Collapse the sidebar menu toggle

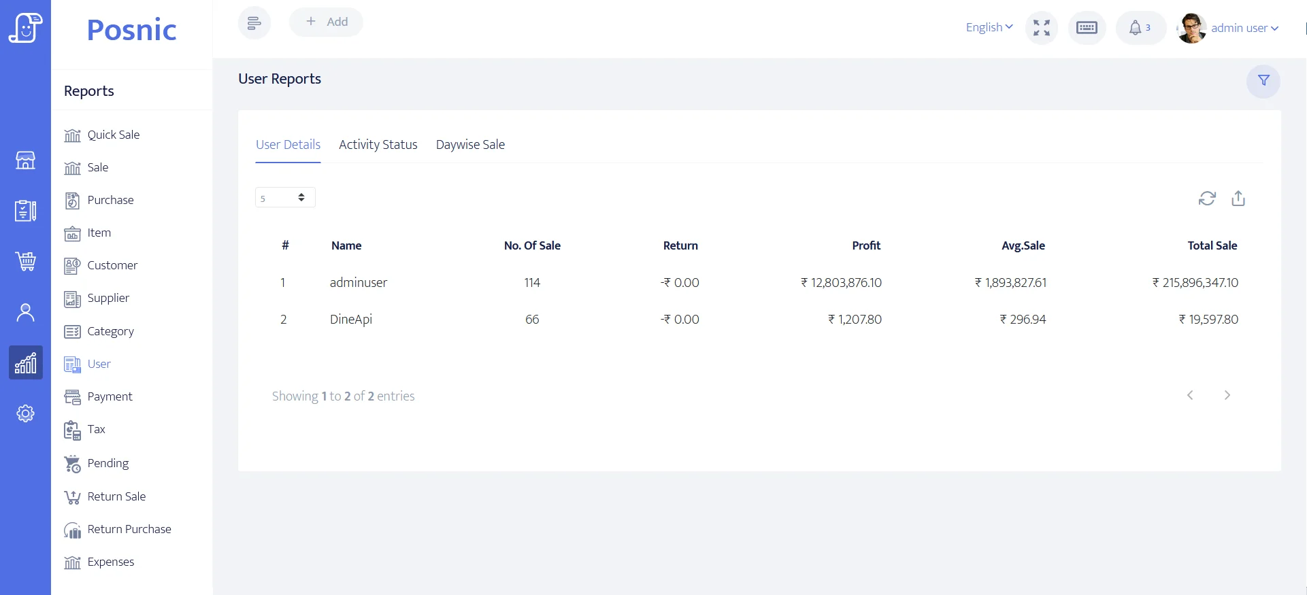[x=254, y=23]
